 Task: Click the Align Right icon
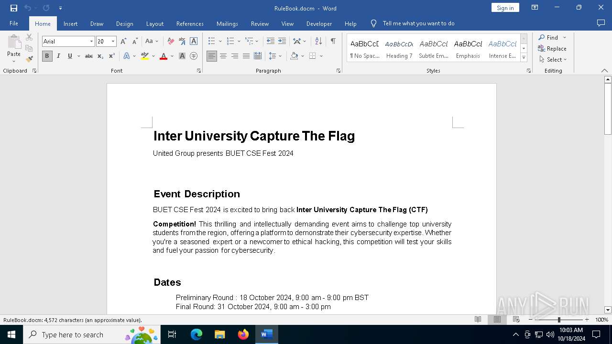(x=235, y=56)
